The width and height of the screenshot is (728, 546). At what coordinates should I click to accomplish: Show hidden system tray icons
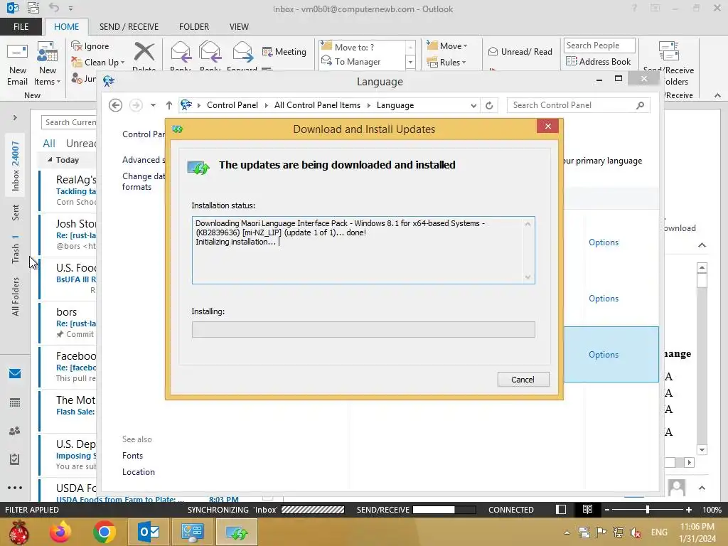click(567, 532)
